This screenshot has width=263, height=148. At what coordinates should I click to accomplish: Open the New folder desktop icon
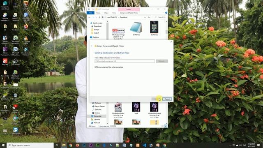[5, 73]
